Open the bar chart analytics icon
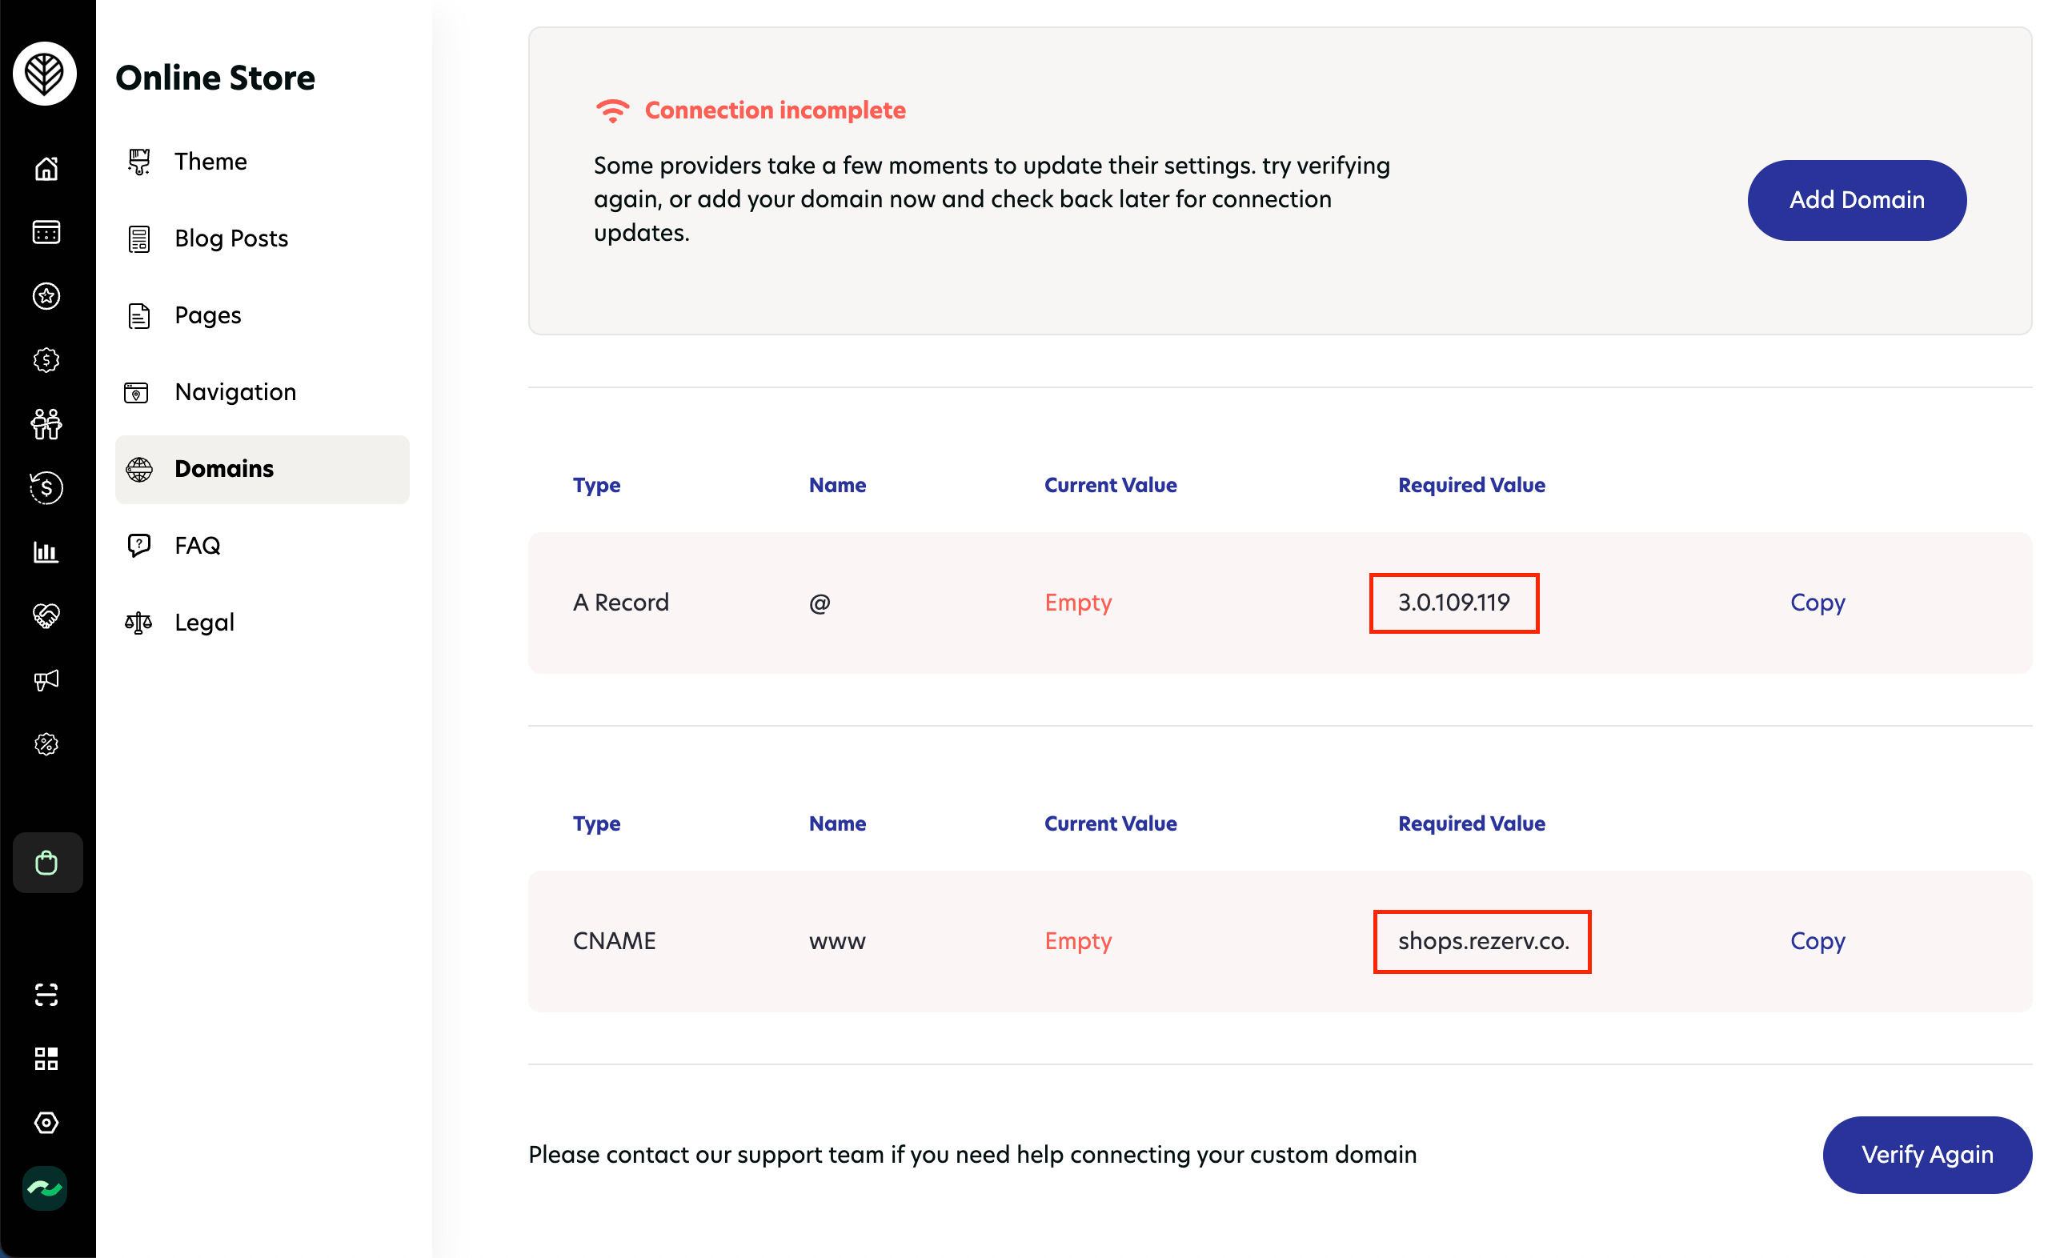 [x=46, y=551]
